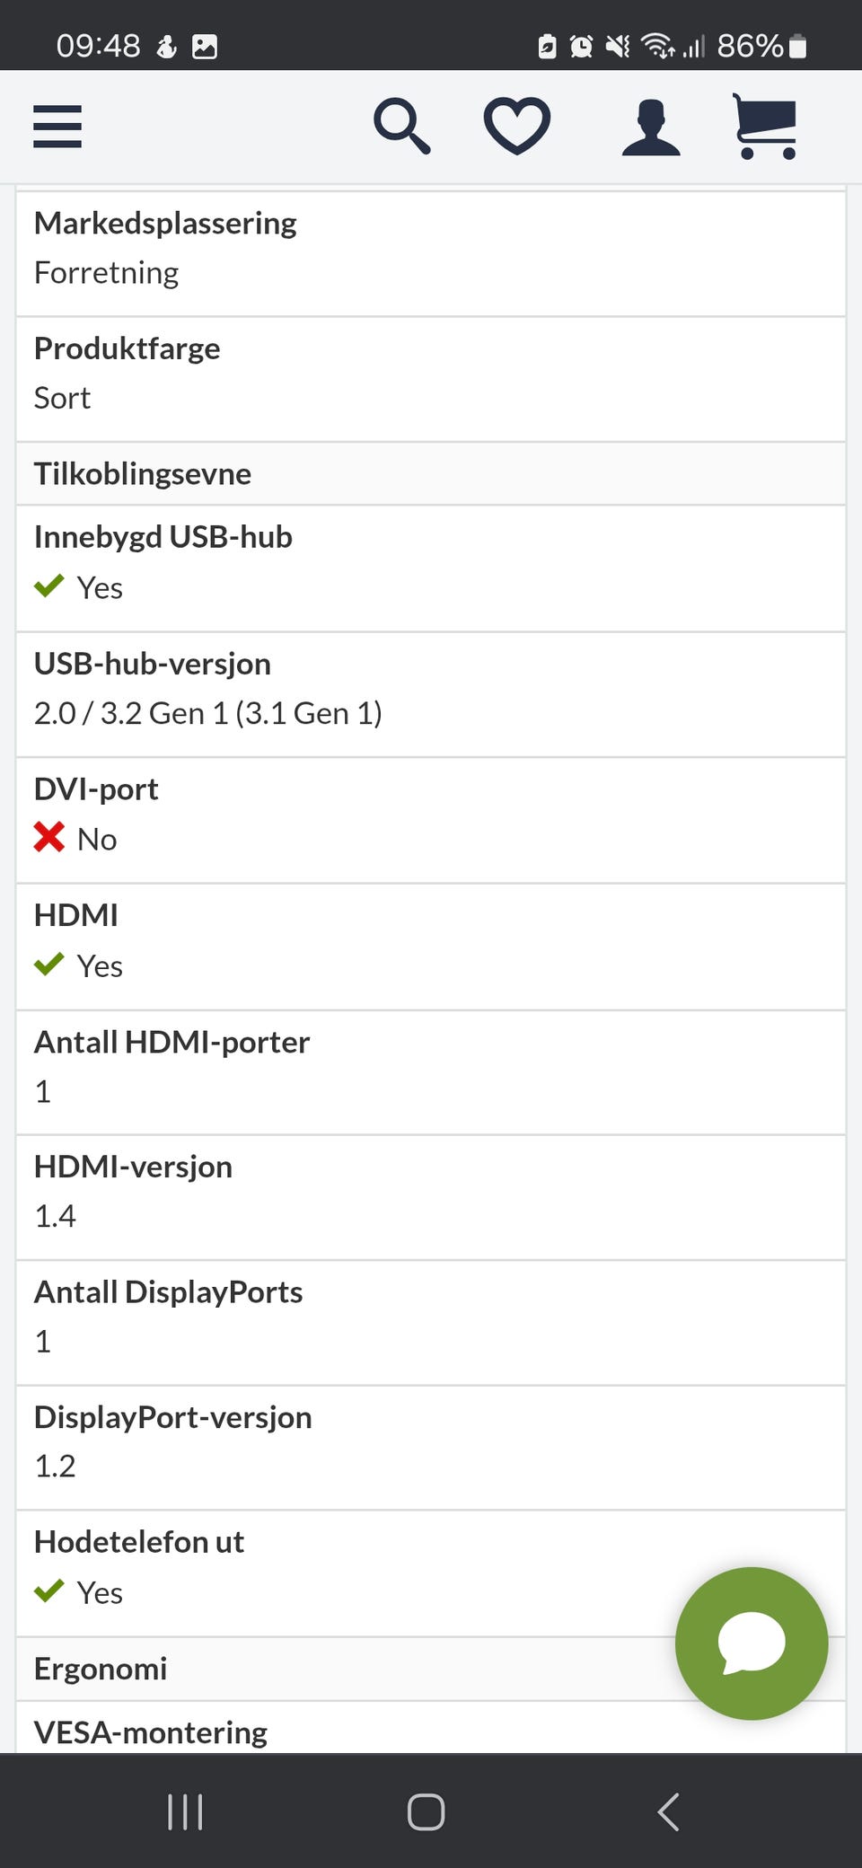Tap the search magnifier icon
This screenshot has height=1868, width=862.
pos(401,127)
